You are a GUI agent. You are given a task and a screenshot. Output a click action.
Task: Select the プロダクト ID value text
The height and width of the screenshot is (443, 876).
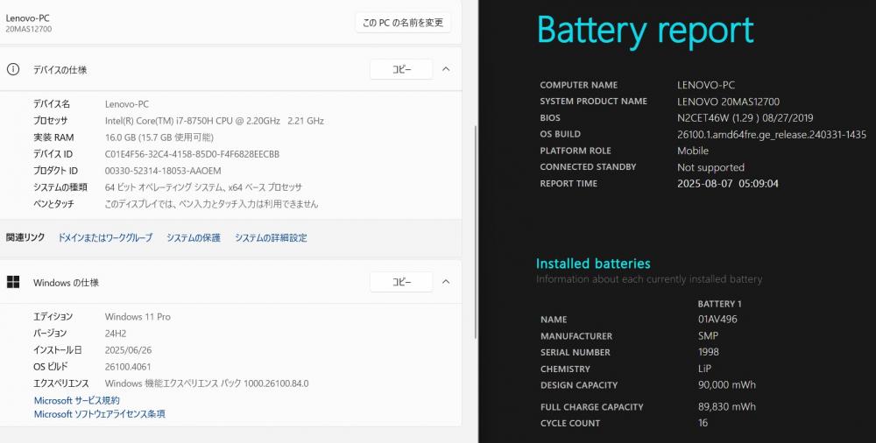coord(163,171)
